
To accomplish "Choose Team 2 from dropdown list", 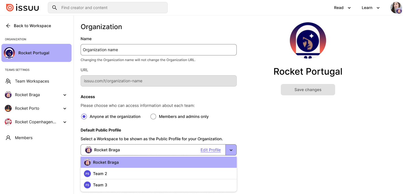I will pyautogui.click(x=159, y=174).
